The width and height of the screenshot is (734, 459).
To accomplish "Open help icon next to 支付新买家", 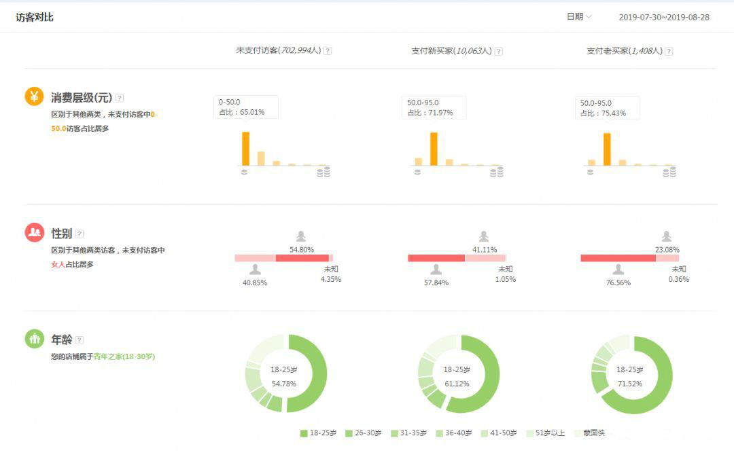I will pos(499,52).
